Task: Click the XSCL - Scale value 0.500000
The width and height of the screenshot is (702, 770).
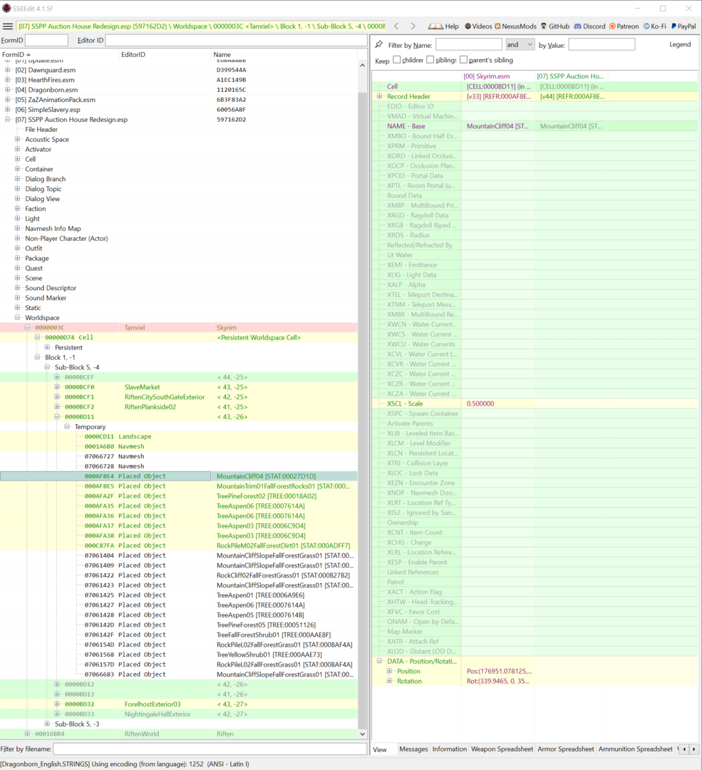Action: [480, 404]
